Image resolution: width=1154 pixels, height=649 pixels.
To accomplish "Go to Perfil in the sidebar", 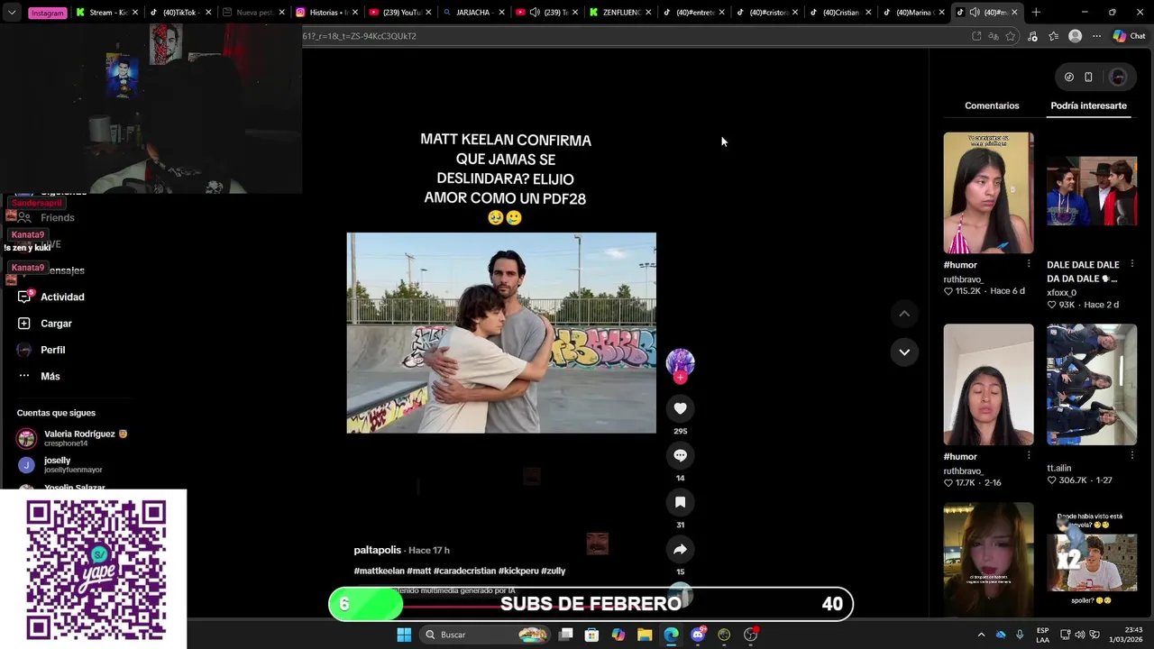I will click(52, 350).
